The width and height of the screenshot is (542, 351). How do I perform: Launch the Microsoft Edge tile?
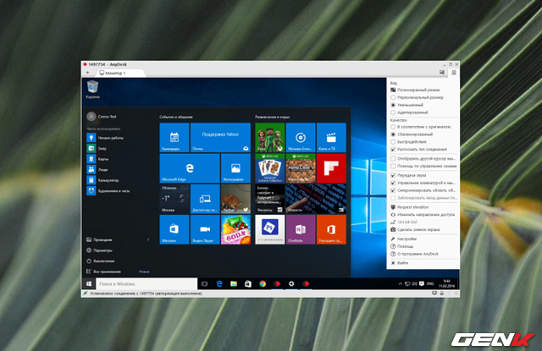click(x=190, y=168)
